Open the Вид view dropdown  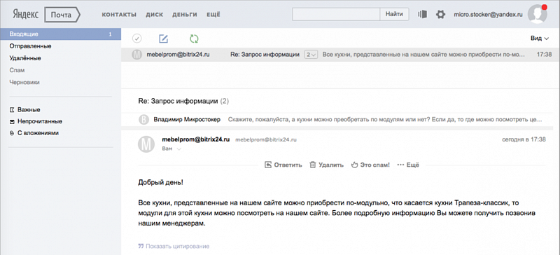pos(539,39)
